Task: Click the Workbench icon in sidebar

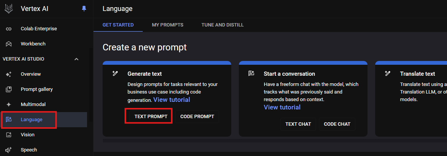Action: tap(9, 44)
